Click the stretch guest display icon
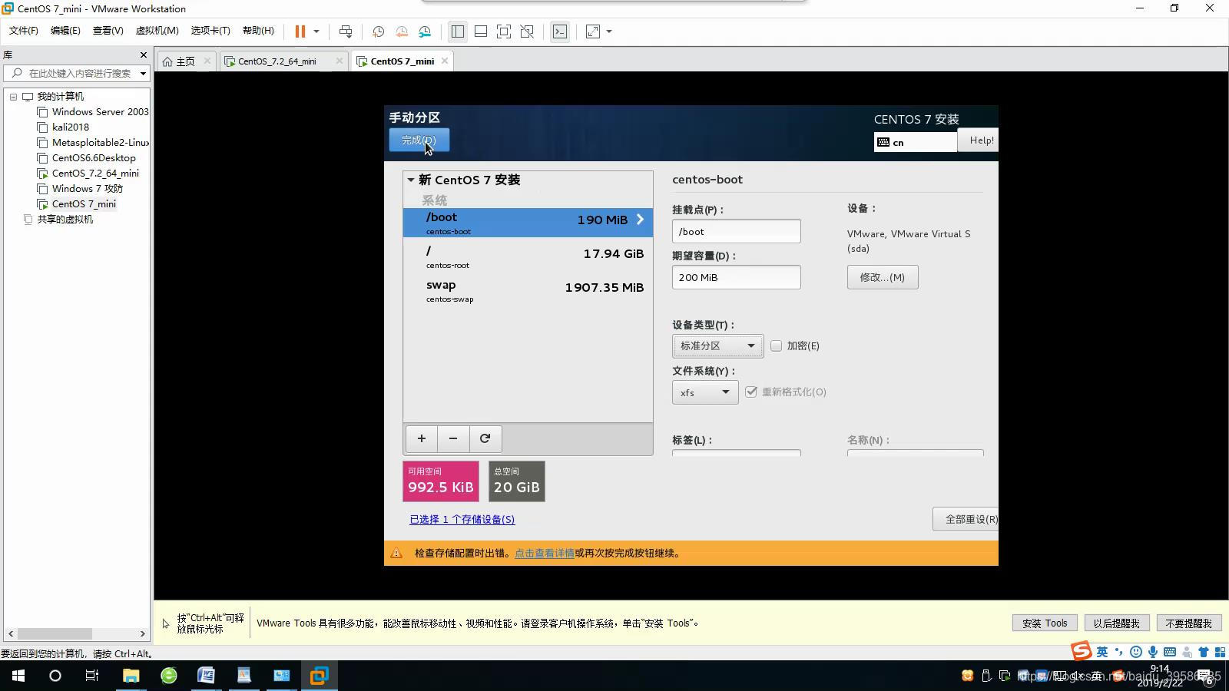The height and width of the screenshot is (691, 1229). (x=593, y=31)
